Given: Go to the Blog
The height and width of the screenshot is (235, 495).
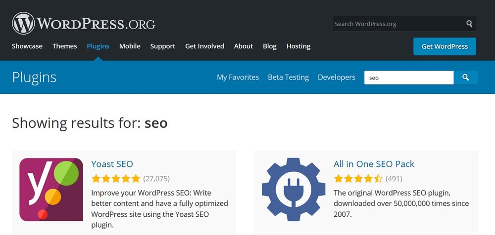Looking at the screenshot, I should tap(270, 46).
